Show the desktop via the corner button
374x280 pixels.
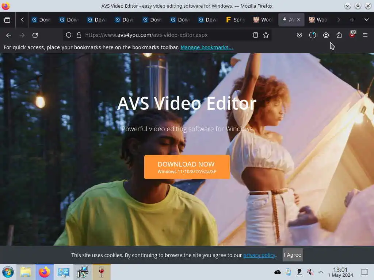(x=365, y=272)
